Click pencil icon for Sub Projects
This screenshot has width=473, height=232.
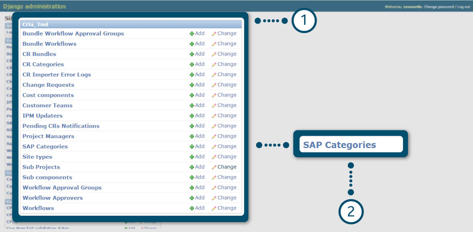[214, 167]
